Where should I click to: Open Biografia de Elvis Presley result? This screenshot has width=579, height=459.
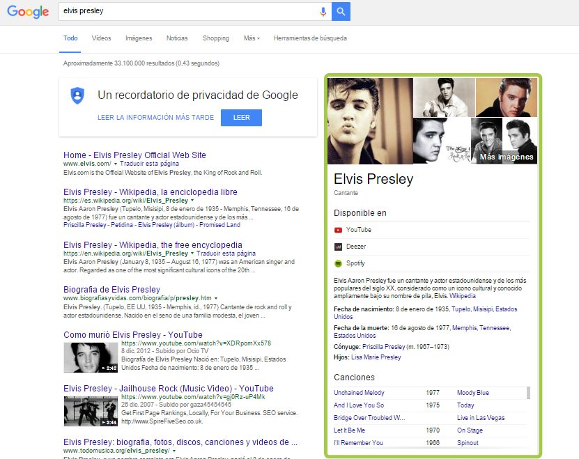pyautogui.click(x=112, y=290)
